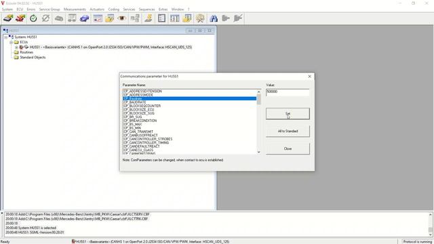Viewport: 434px width, 244px height.
Task: Click the Standard Objects tree label
Action: (x=33, y=57)
